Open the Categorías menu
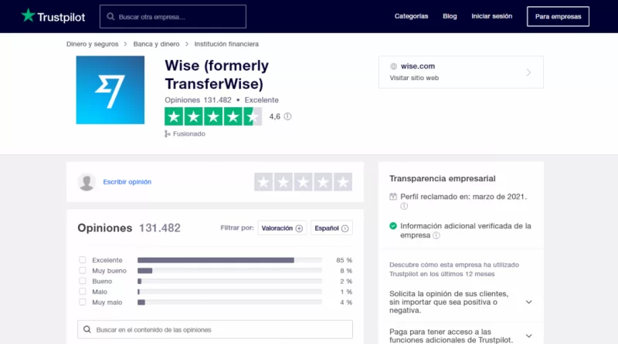Viewport: 618px width, 344px height. click(x=411, y=16)
